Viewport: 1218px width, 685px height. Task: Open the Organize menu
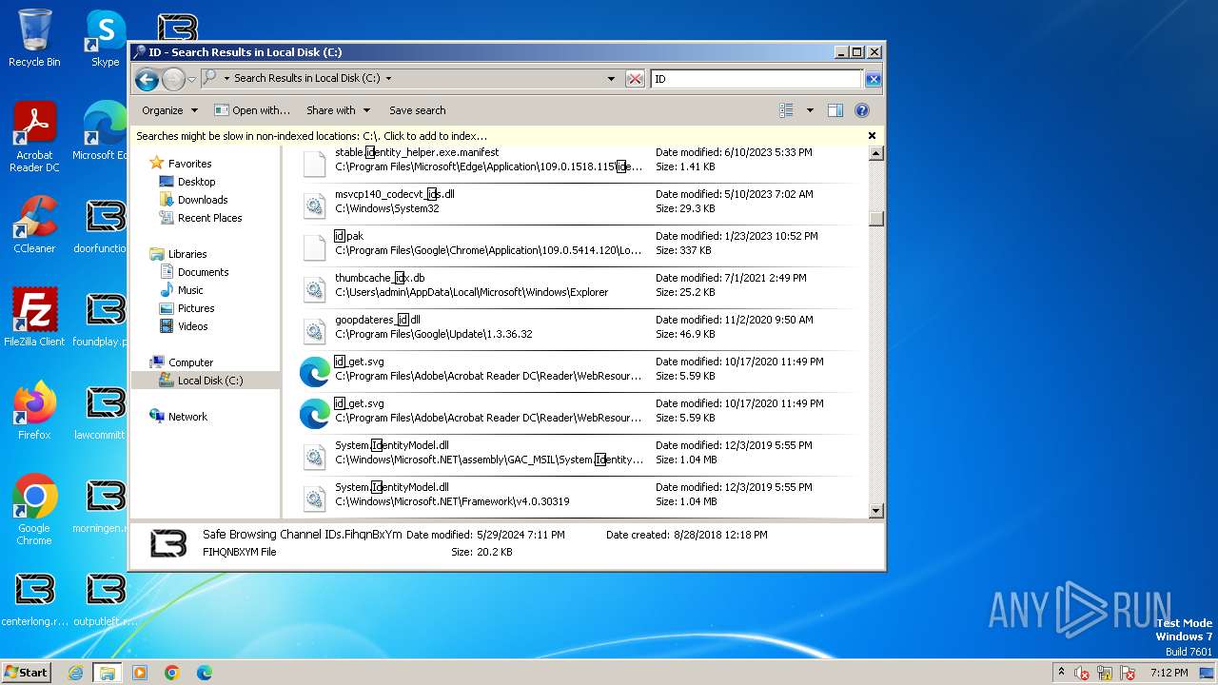pos(169,110)
